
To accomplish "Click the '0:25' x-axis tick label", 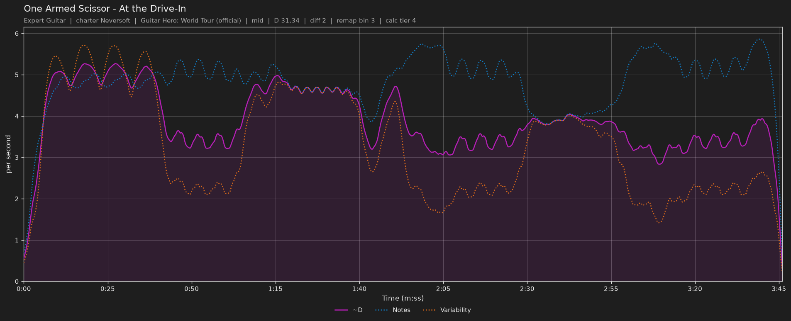I will click(x=107, y=289).
